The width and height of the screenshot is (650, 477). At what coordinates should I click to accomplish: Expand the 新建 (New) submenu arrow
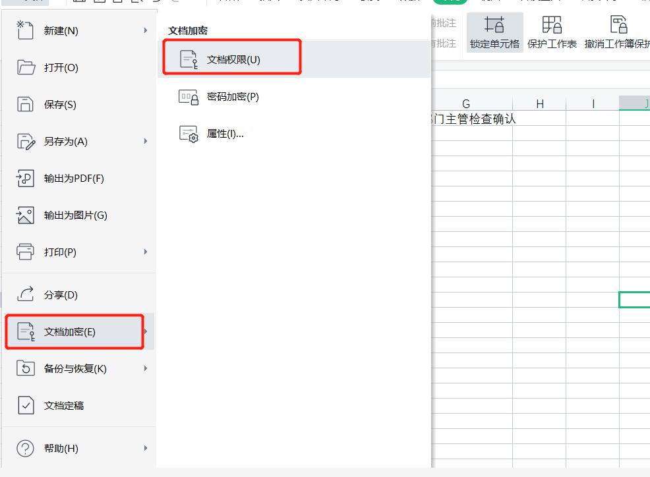[x=146, y=30]
